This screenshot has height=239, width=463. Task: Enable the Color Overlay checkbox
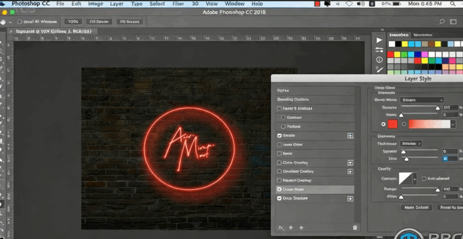pos(279,163)
